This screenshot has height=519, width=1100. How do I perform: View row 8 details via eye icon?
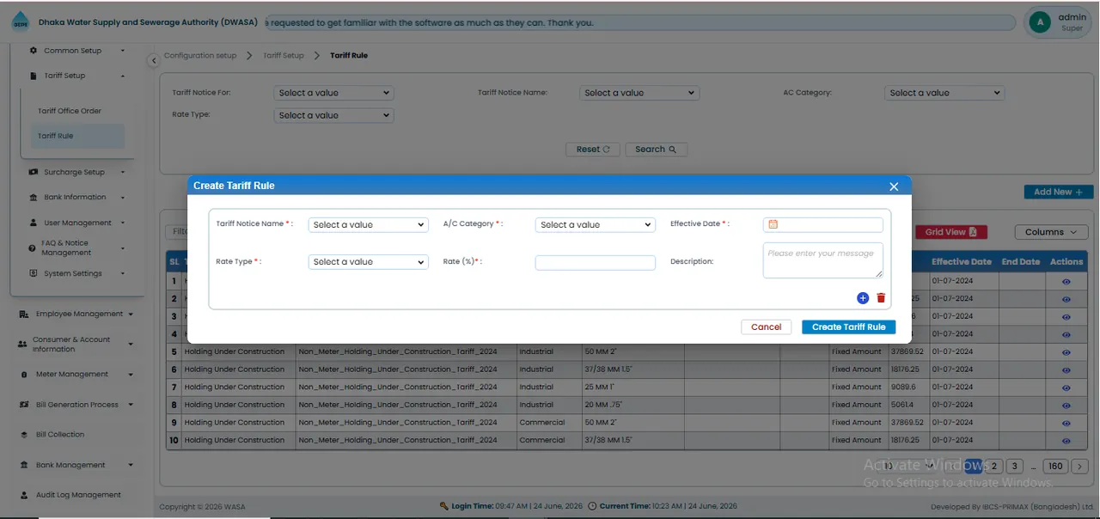pyautogui.click(x=1066, y=406)
